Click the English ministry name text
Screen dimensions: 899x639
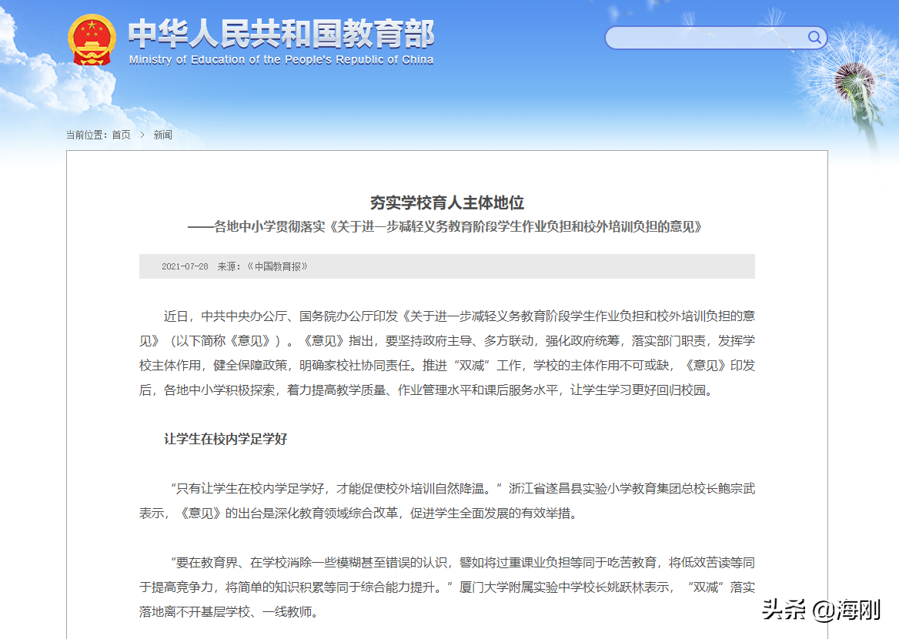tap(281, 61)
